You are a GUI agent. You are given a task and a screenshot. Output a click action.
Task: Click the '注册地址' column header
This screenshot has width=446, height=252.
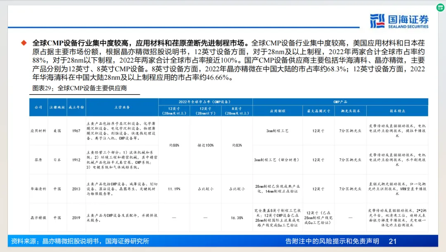pos(57,107)
